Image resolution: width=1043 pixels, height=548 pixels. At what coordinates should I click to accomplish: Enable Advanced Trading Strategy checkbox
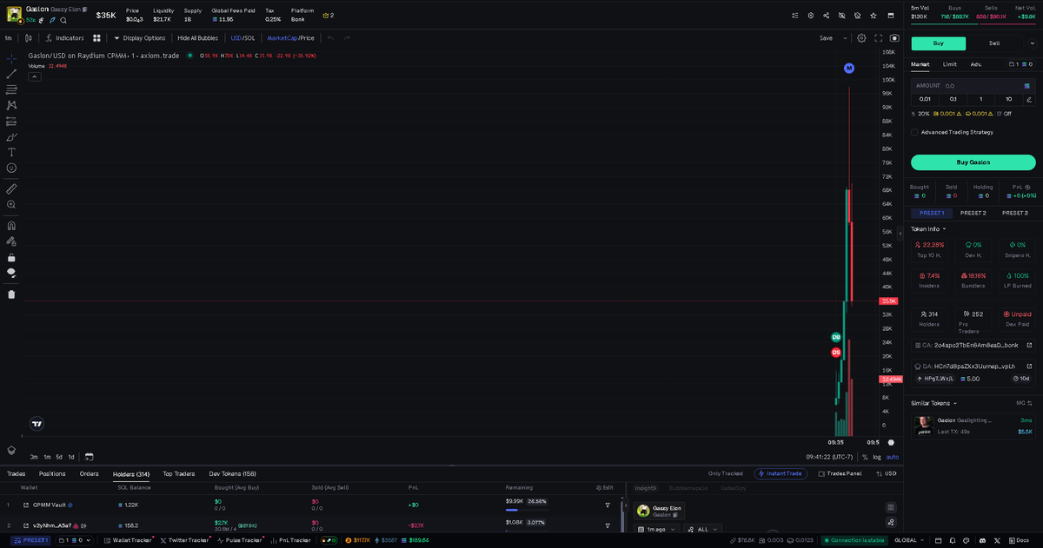tap(914, 132)
